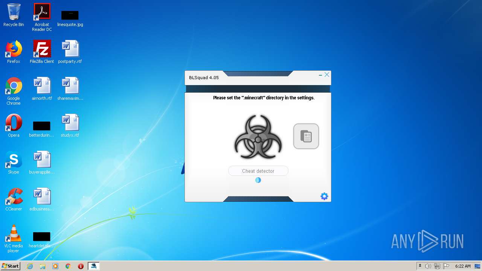Select Skype desktop shortcut

pyautogui.click(x=14, y=163)
